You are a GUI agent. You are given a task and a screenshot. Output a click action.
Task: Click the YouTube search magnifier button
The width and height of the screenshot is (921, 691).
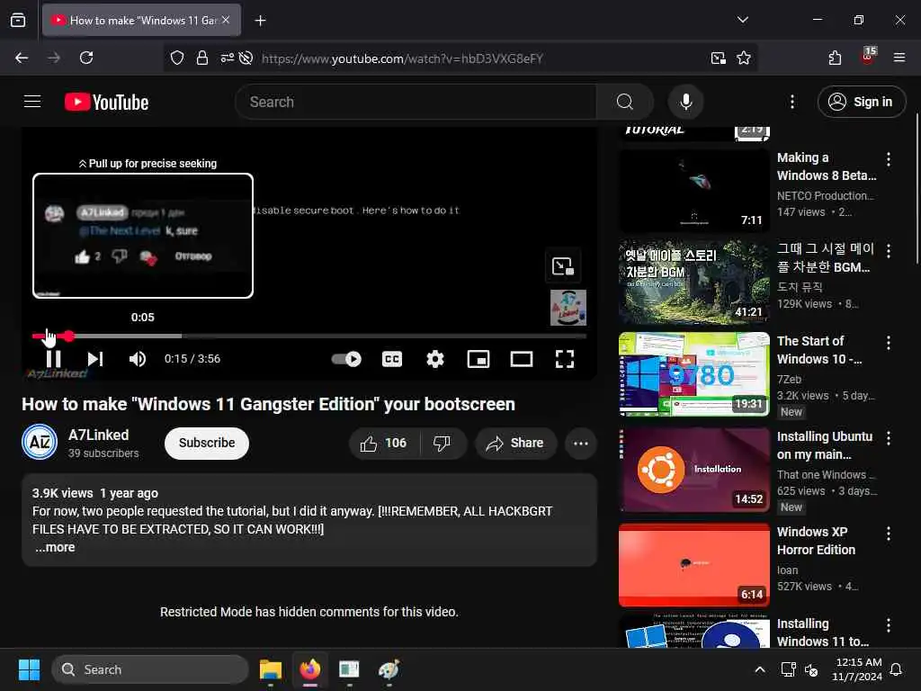625,102
